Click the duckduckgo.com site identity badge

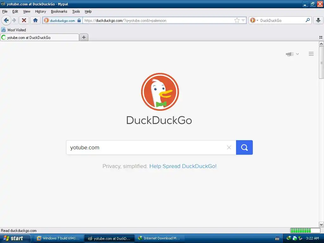[62, 21]
